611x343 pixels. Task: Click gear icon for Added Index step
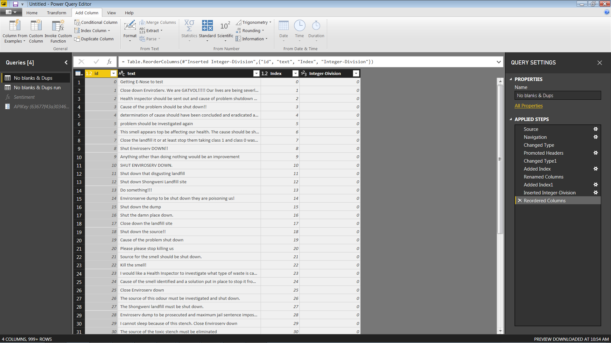(595, 169)
